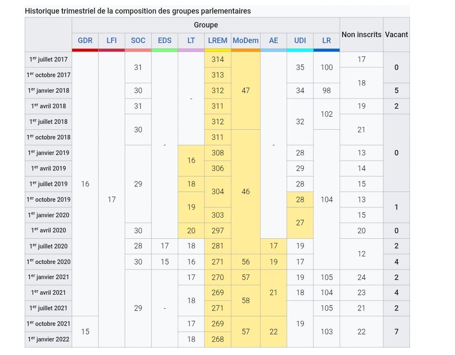Click the MoDem cell showing 58

tap(246, 300)
